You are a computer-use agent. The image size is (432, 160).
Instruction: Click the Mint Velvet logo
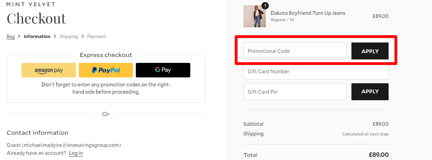tap(31, 4)
